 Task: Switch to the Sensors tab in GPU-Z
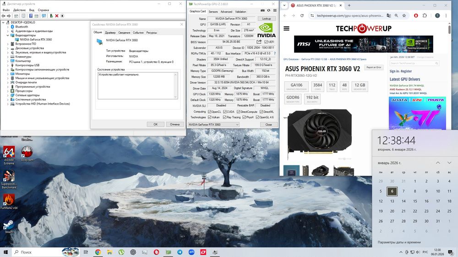point(213,12)
